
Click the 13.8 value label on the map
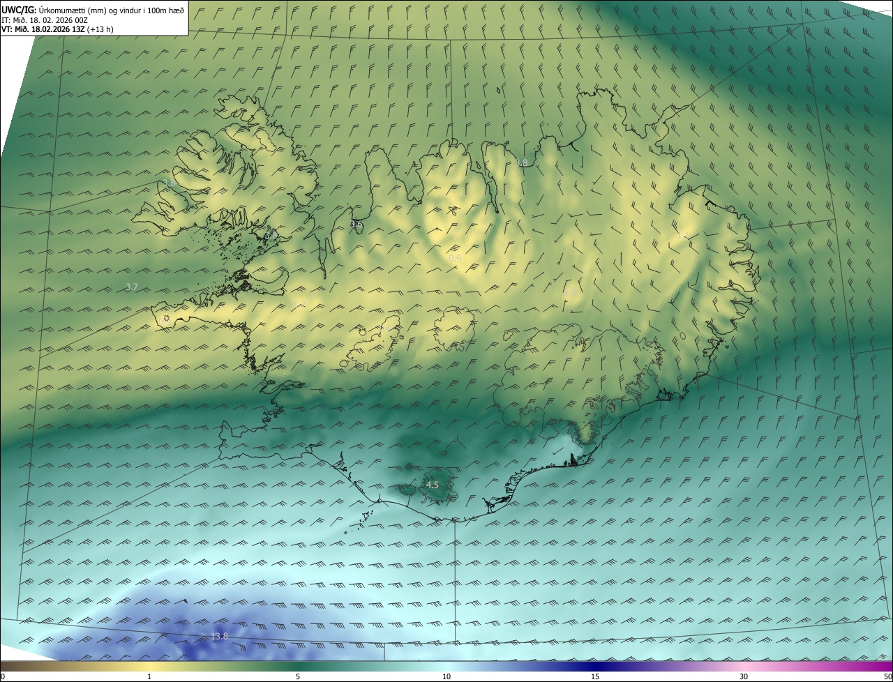[x=219, y=636]
